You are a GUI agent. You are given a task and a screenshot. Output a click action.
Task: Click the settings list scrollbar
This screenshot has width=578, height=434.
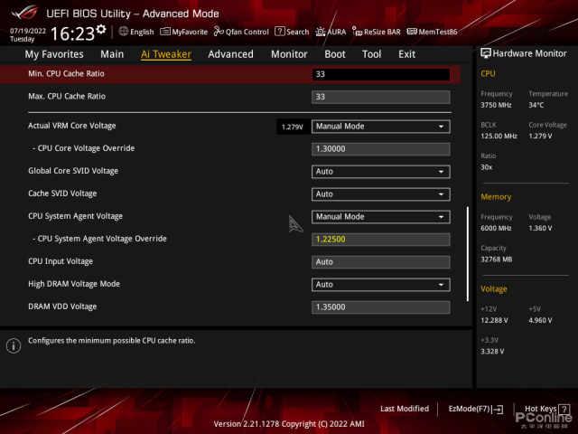tap(468, 254)
